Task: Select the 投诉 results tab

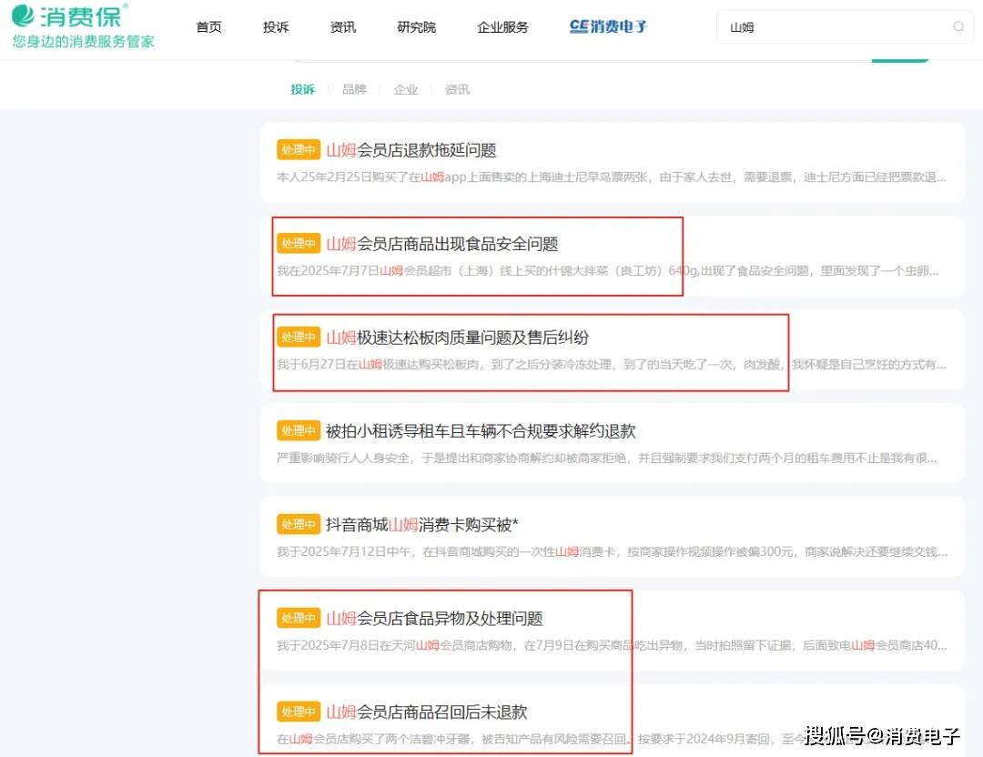Action: tap(303, 89)
